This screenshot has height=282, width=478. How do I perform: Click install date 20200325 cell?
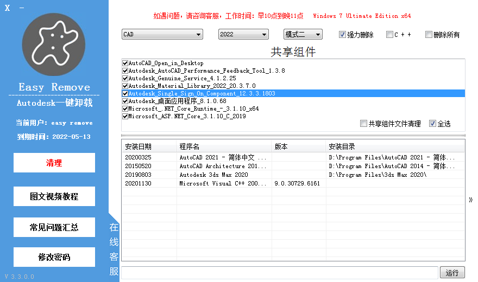(x=138, y=157)
